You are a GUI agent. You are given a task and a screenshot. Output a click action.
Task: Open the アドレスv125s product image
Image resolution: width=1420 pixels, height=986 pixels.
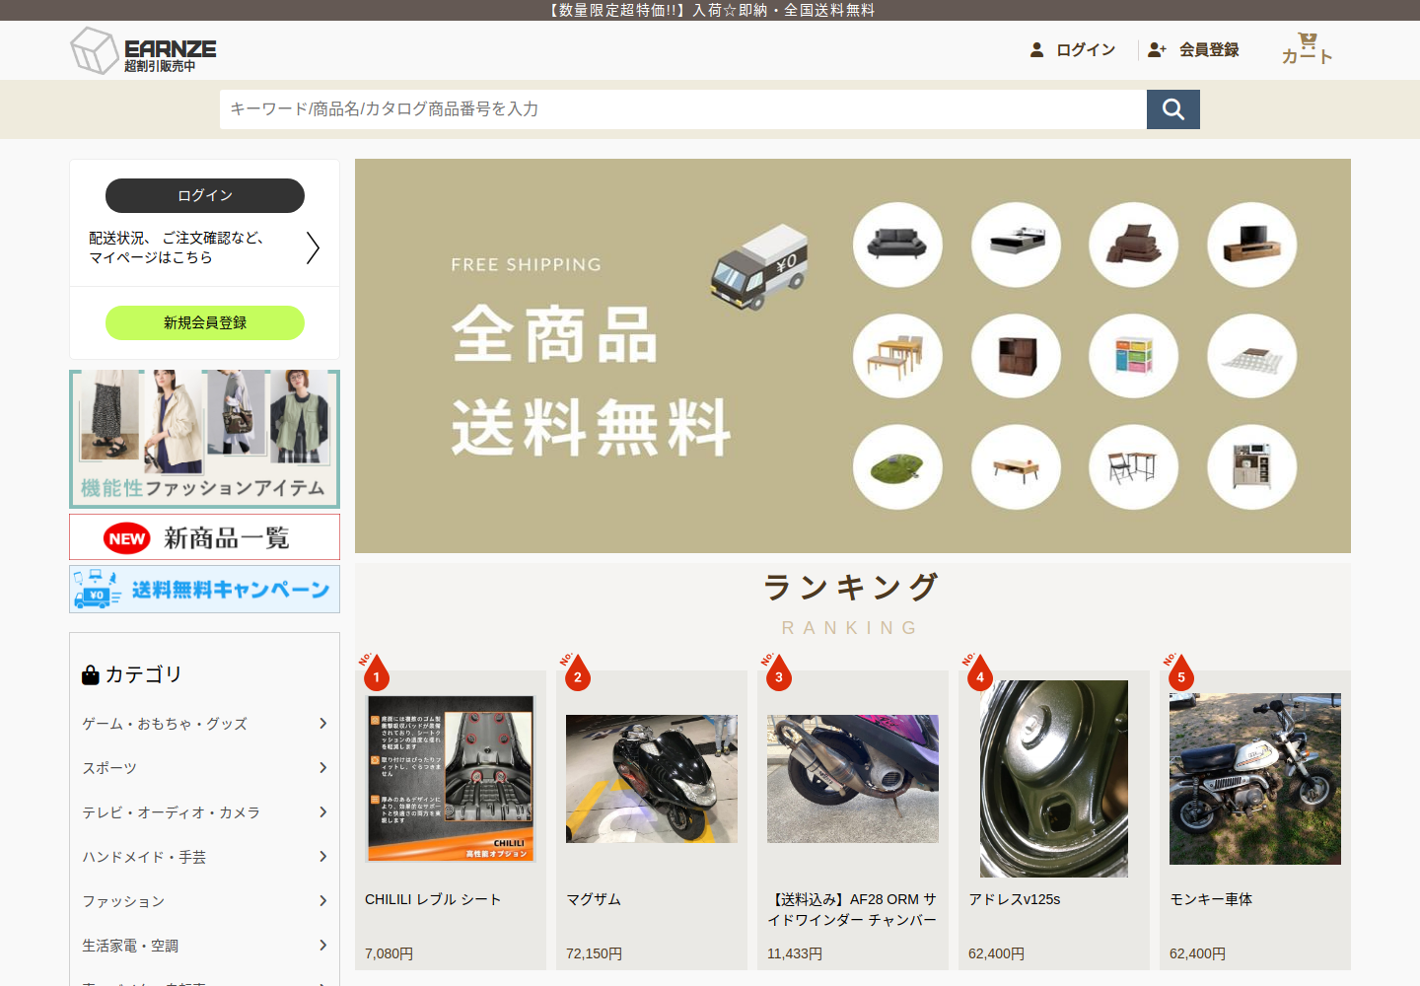(x=1054, y=779)
